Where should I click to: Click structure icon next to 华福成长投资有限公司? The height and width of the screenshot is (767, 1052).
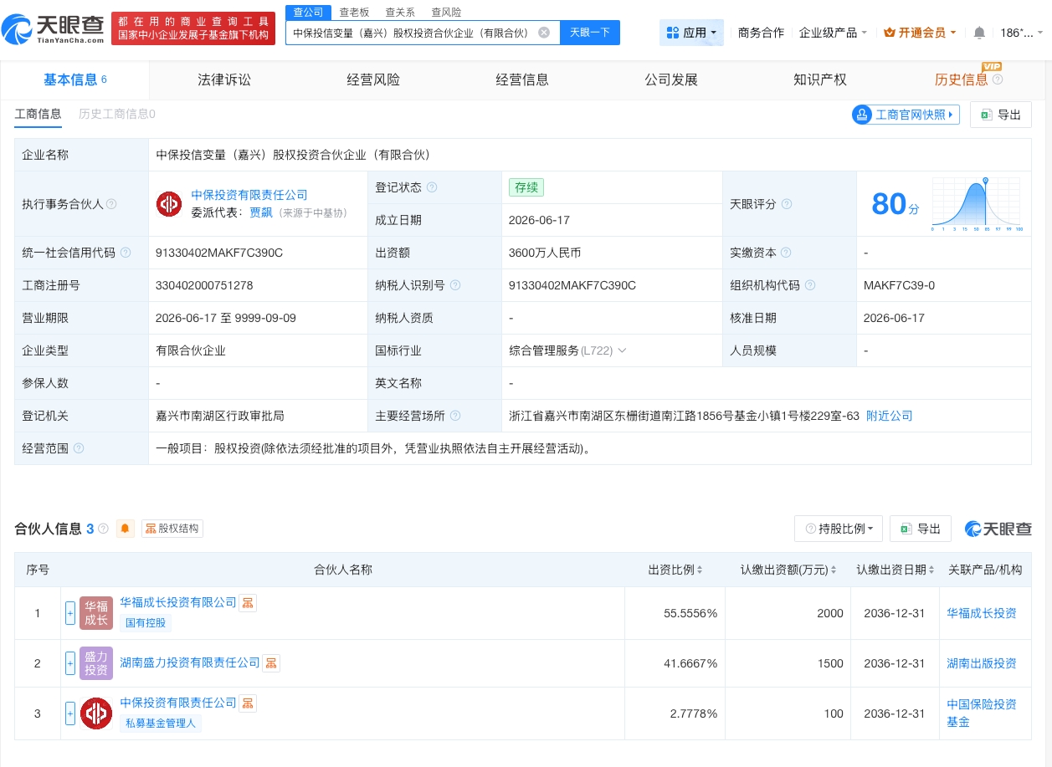pos(248,603)
